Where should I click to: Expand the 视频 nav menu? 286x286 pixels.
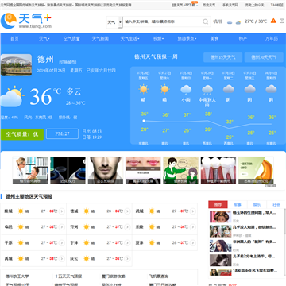[x=158, y=38]
